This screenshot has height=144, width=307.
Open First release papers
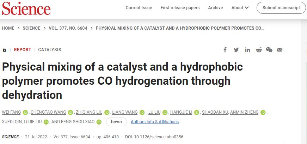pyautogui.click(x=180, y=8)
